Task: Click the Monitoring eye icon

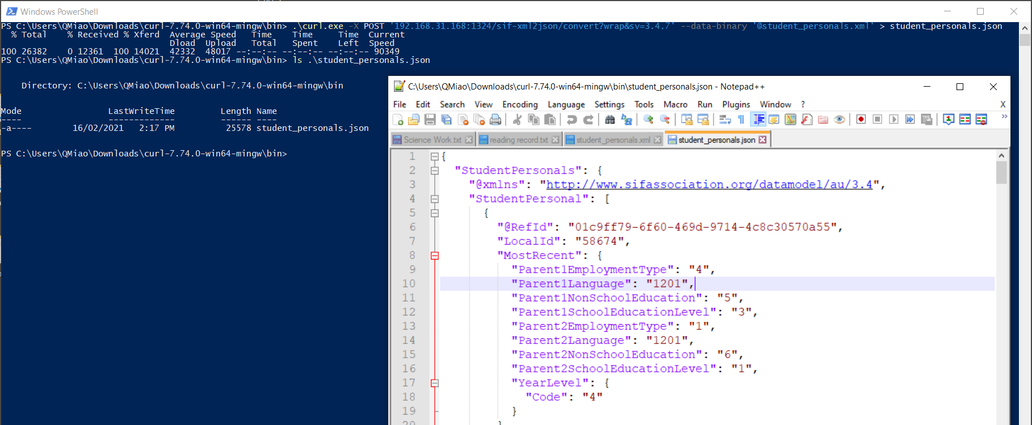Action: (840, 120)
